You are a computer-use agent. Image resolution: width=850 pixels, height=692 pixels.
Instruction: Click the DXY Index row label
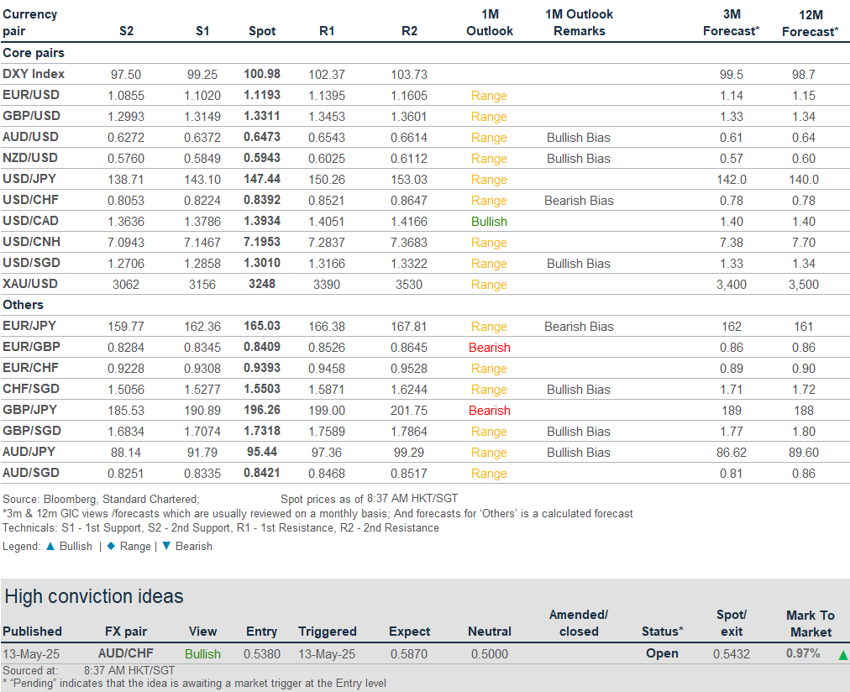point(34,74)
